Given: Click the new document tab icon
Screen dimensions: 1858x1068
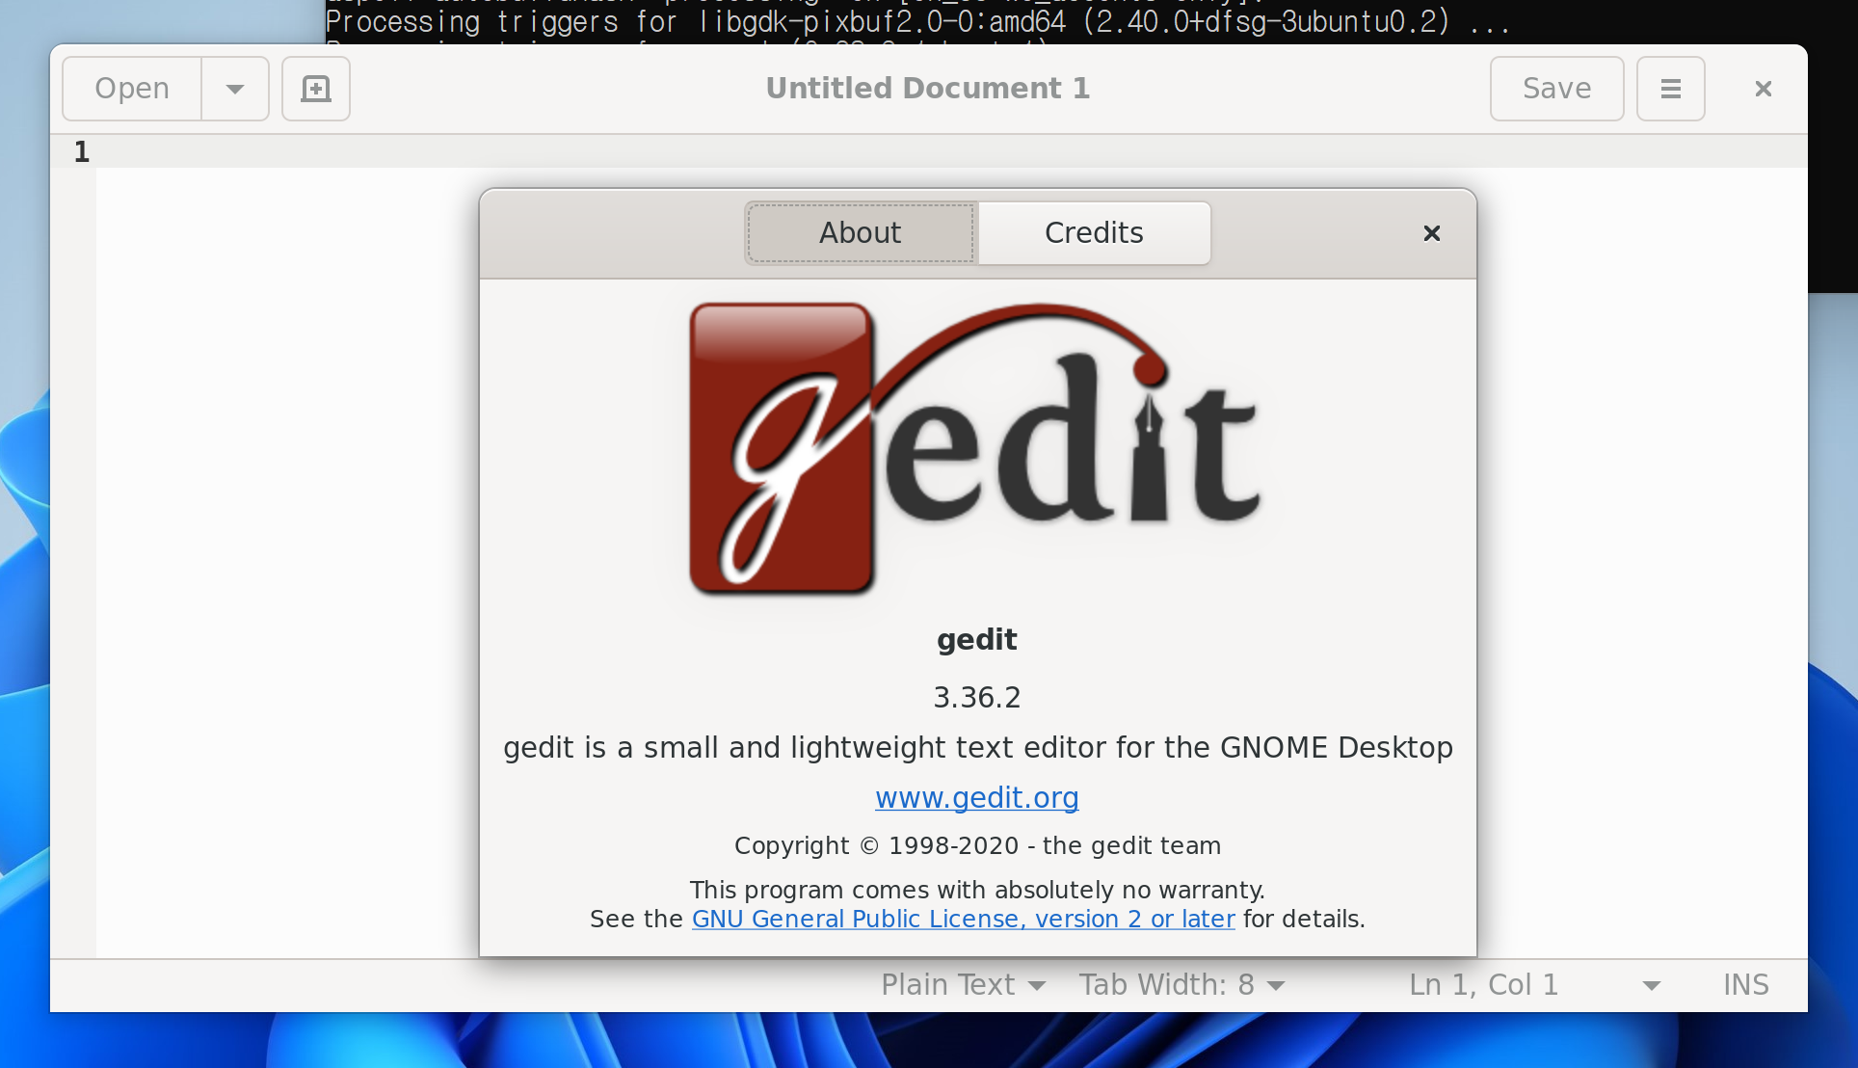Looking at the screenshot, I should 315,89.
